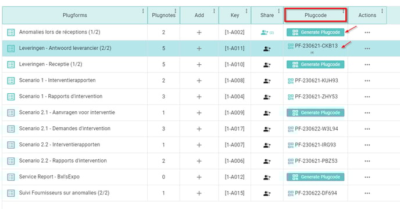Add a plugnote to Scenario 2.2 - Interventierapporten

click(x=199, y=145)
